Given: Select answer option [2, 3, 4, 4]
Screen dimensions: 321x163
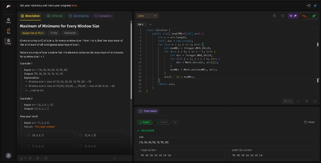Looking at the screenshot, I should [x=101, y=146].
